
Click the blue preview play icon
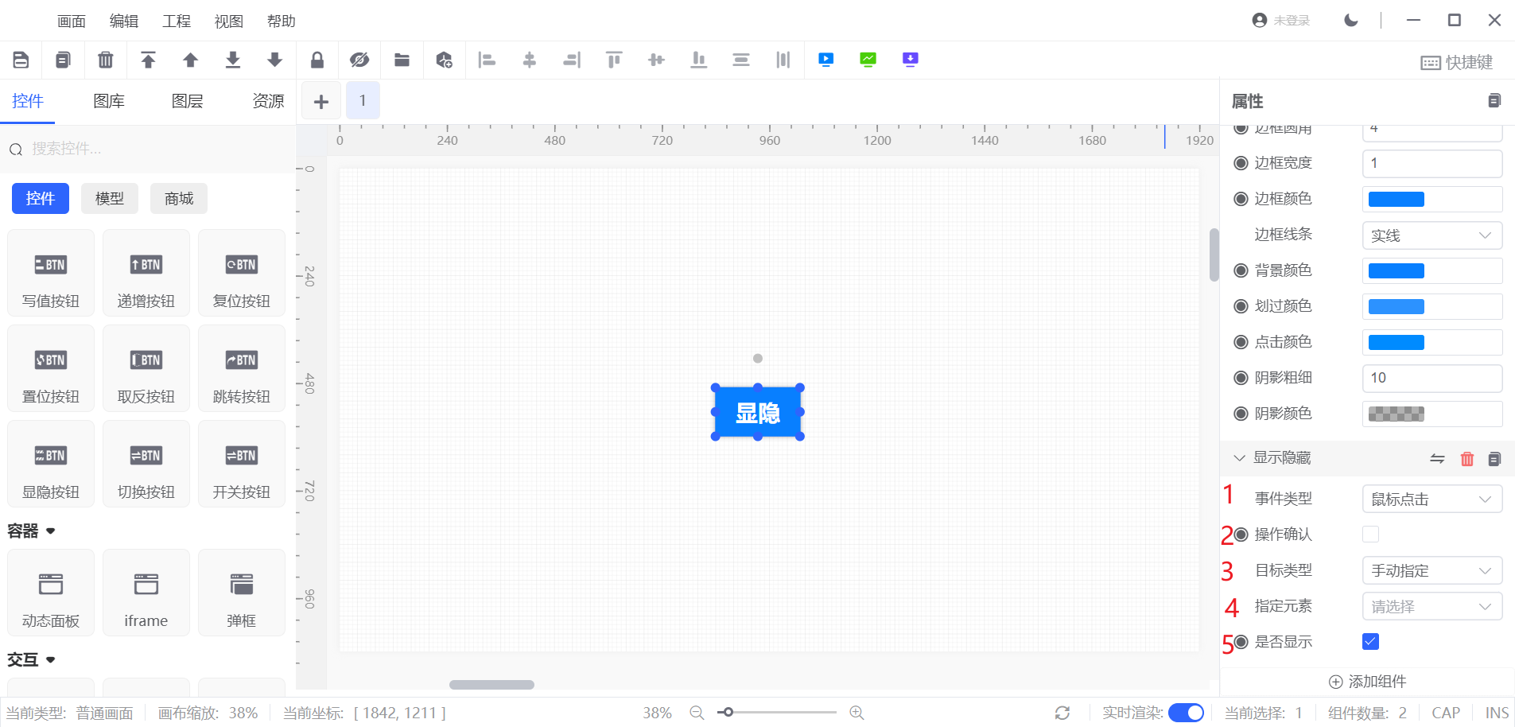[826, 60]
